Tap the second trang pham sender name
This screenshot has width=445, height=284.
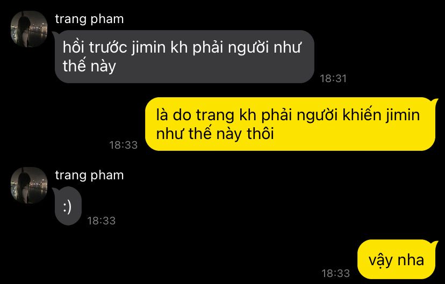pos(89,176)
